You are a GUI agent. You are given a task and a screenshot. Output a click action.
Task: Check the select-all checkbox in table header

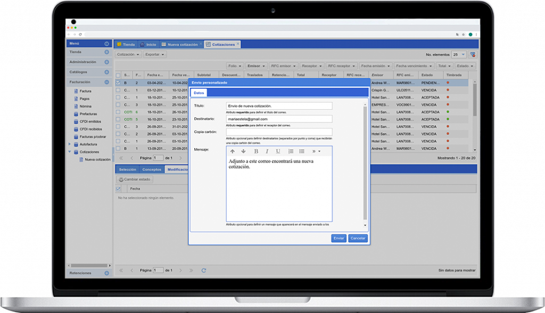coord(118,76)
